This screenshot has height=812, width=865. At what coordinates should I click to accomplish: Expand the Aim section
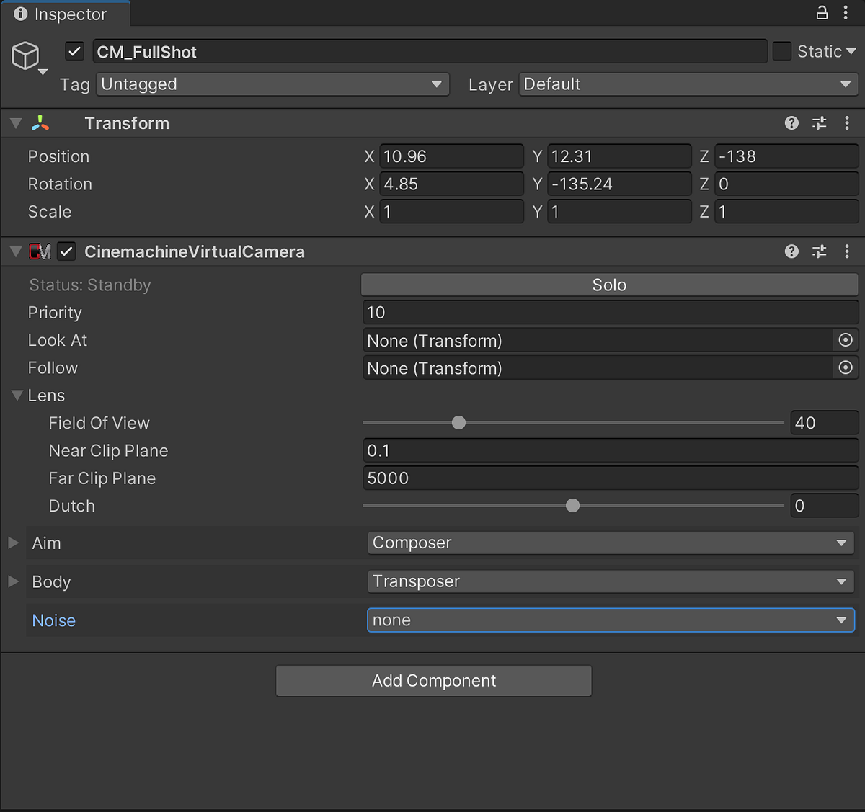point(12,543)
